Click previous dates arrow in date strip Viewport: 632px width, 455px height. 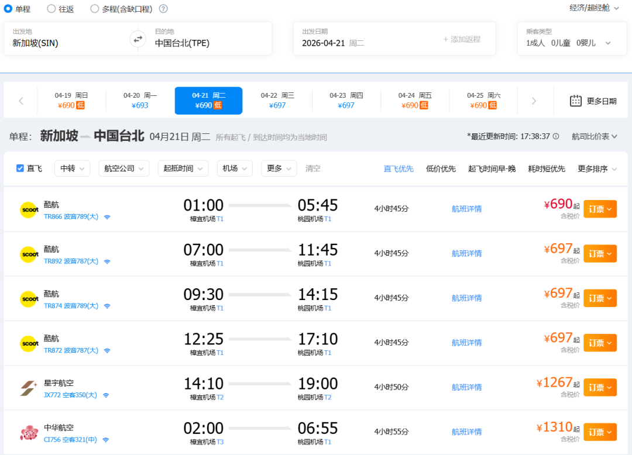(x=21, y=101)
